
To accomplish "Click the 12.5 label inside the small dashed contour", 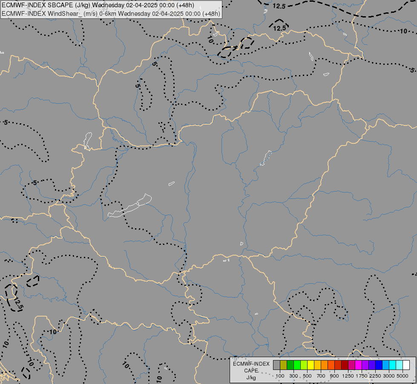I will point(279,28).
